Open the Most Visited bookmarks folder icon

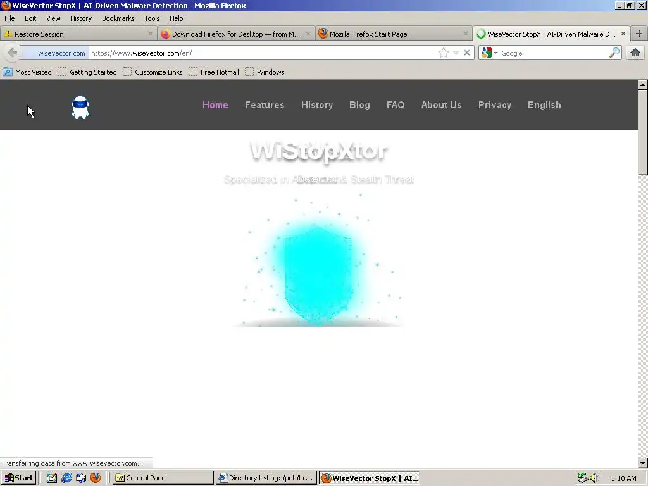click(8, 72)
